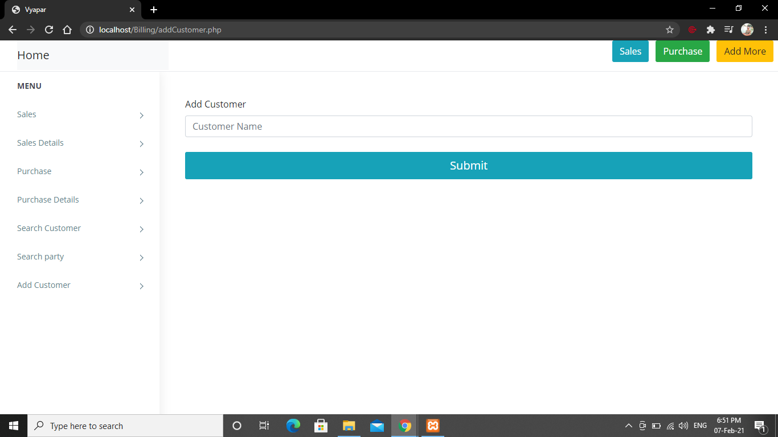Click Windows taskbar search box
The image size is (778, 437).
tap(125, 426)
